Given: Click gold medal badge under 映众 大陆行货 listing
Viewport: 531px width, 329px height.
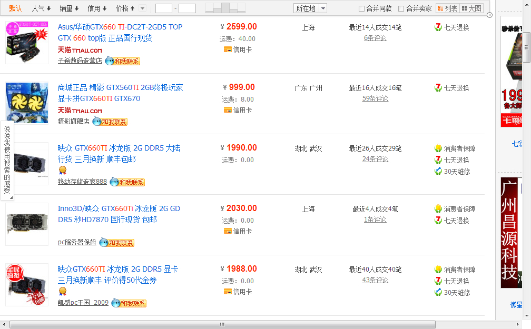Looking at the screenshot, I should [x=63, y=170].
